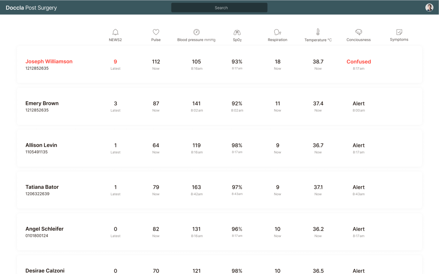Select Emery Brown's respiration 11
This screenshot has height=274, width=439.
click(277, 104)
